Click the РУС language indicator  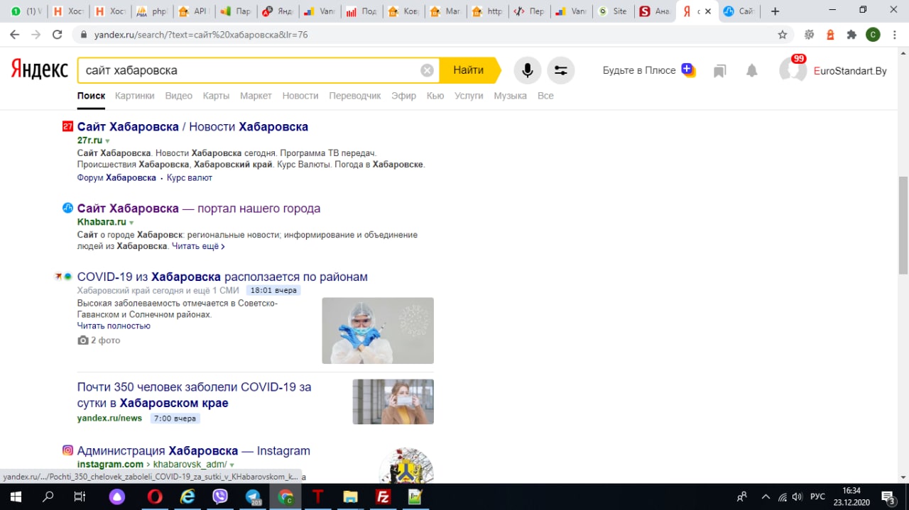(818, 497)
